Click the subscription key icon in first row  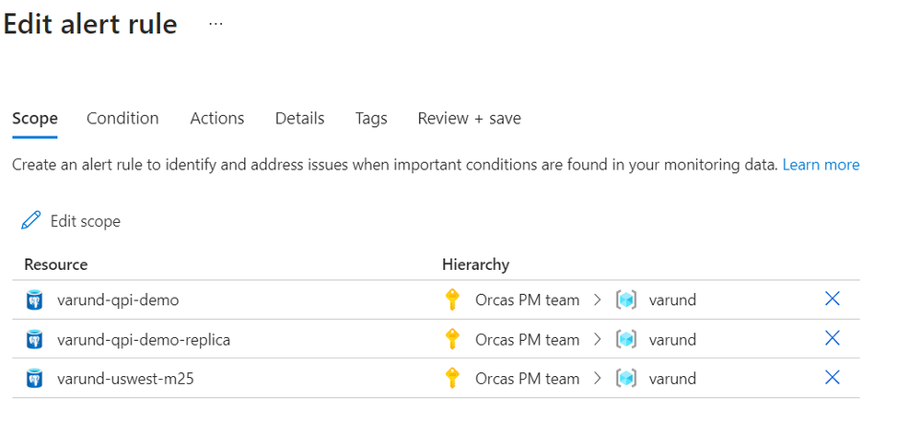[x=451, y=299]
